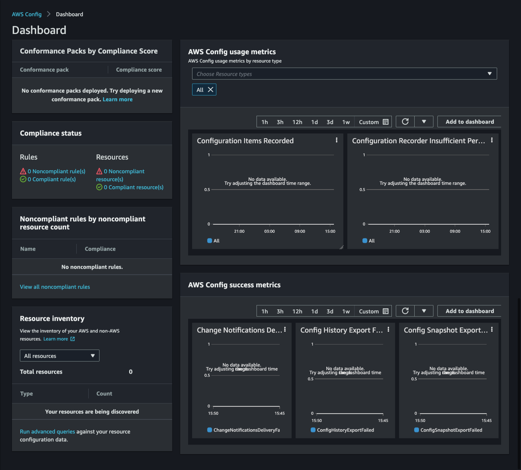Click Count column header in Resource inventory

pos(104,393)
